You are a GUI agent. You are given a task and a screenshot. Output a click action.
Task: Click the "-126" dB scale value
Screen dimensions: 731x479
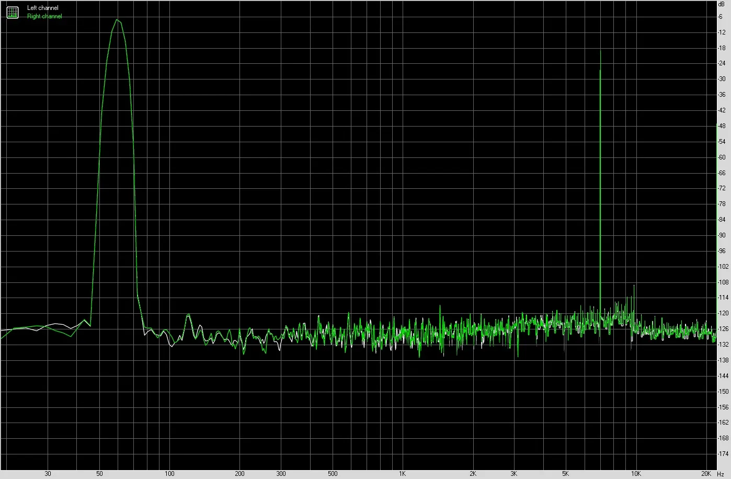723,329
